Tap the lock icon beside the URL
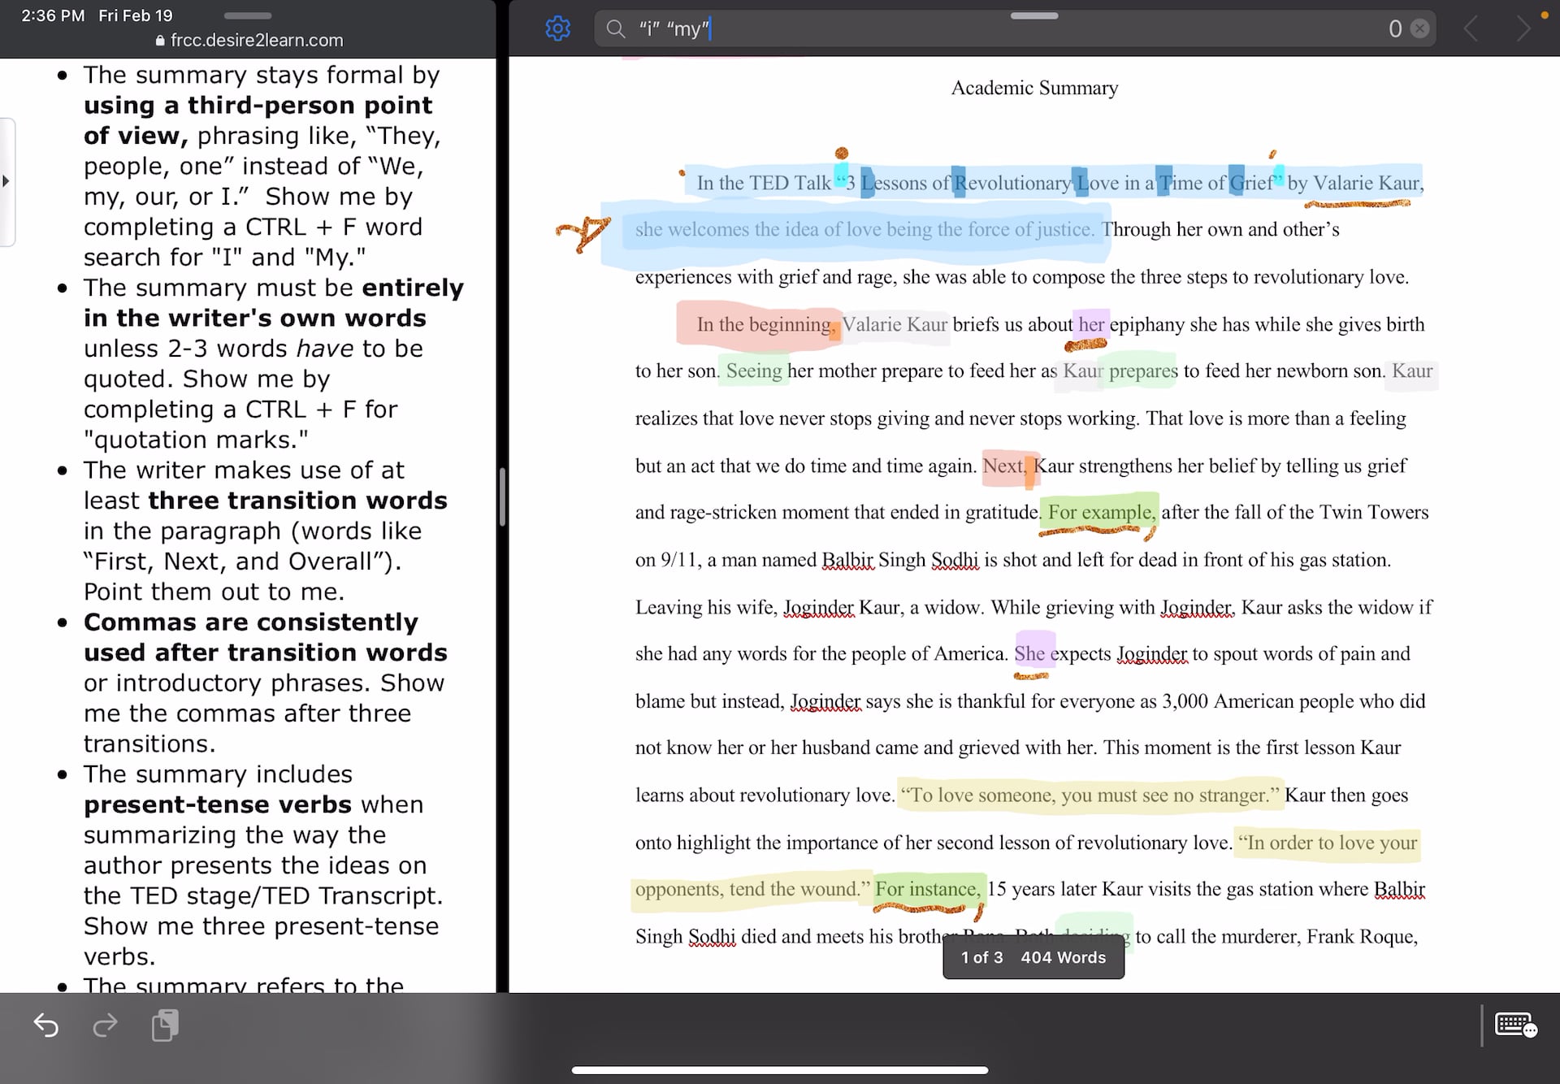Viewport: 1560px width, 1084px height. (160, 41)
